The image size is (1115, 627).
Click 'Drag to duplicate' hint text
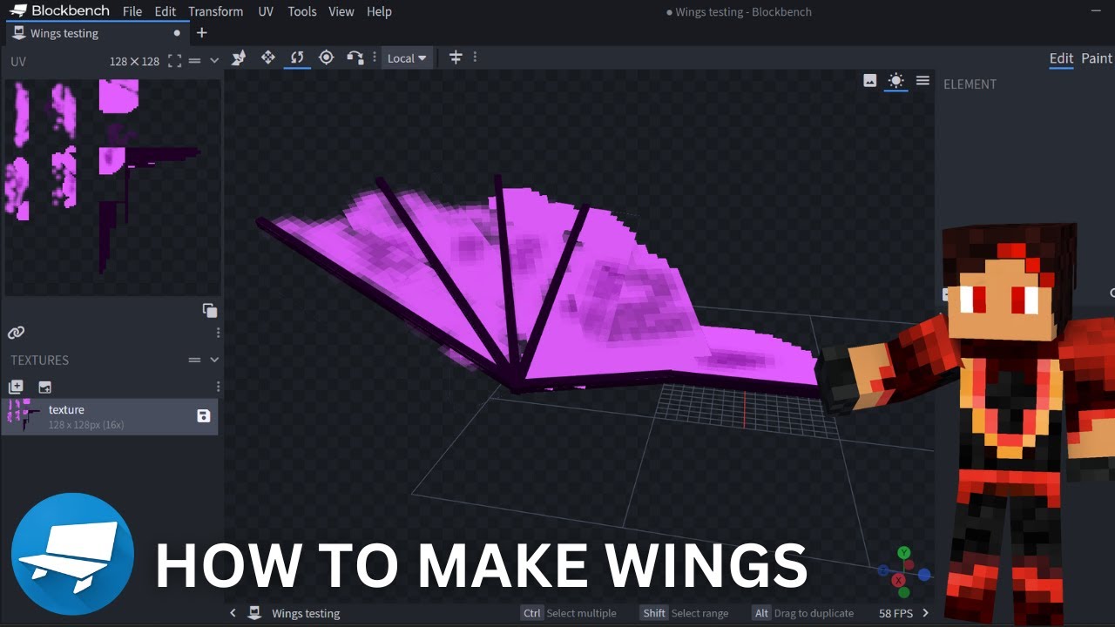pyautogui.click(x=814, y=613)
